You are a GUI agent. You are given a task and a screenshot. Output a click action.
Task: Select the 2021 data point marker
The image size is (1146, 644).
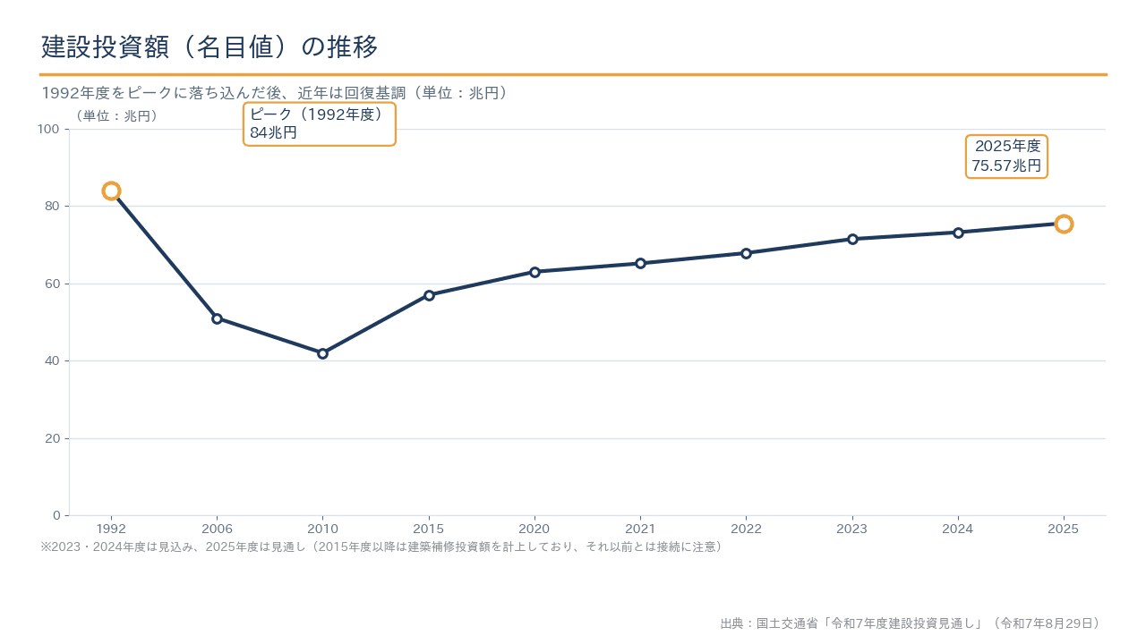[x=640, y=263]
